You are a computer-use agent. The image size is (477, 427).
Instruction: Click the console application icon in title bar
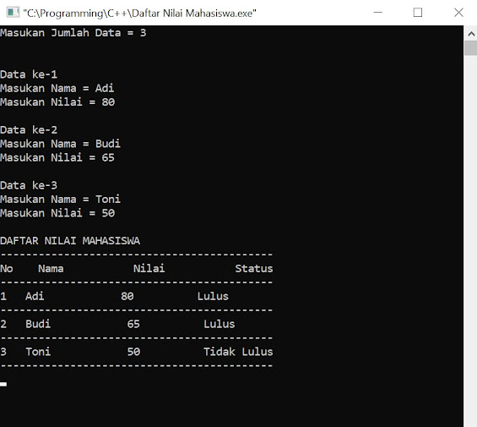coord(13,13)
